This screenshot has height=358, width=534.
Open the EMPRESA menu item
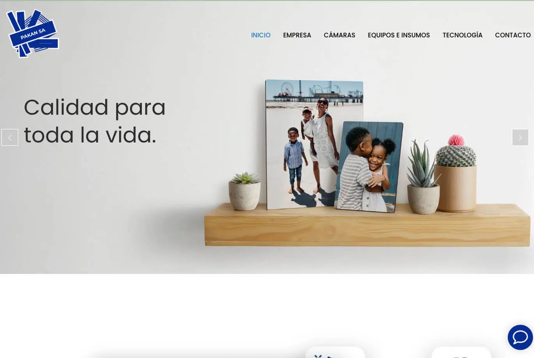click(297, 35)
